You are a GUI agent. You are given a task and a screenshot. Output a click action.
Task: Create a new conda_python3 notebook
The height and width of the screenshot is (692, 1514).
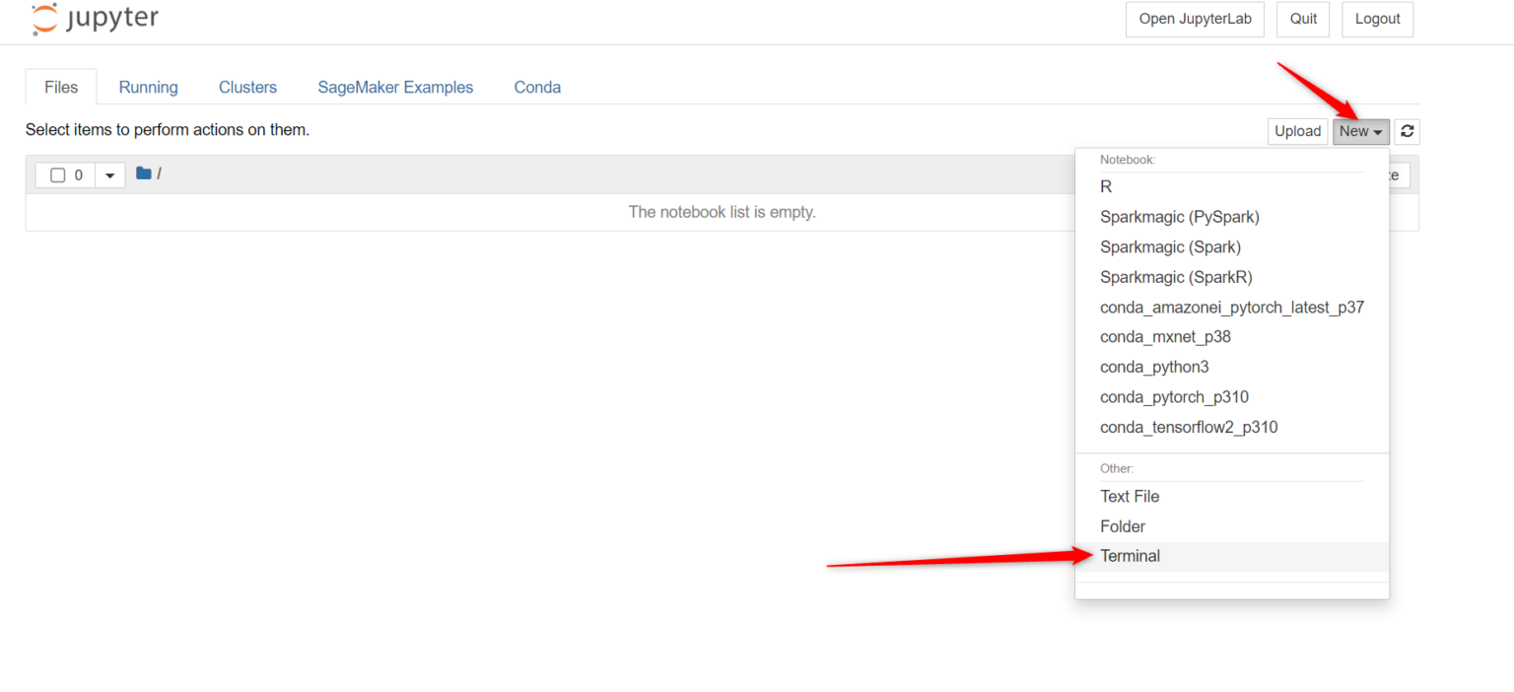1154,367
